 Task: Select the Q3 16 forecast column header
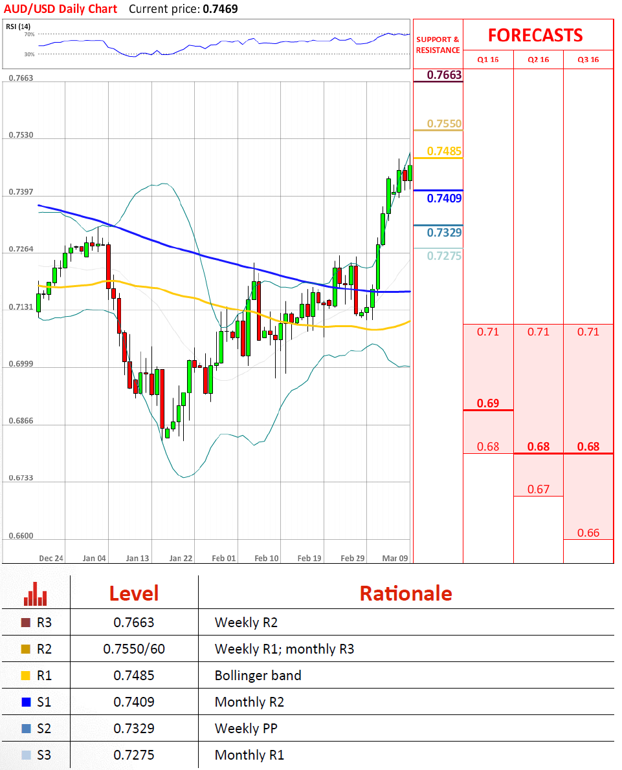tap(588, 59)
